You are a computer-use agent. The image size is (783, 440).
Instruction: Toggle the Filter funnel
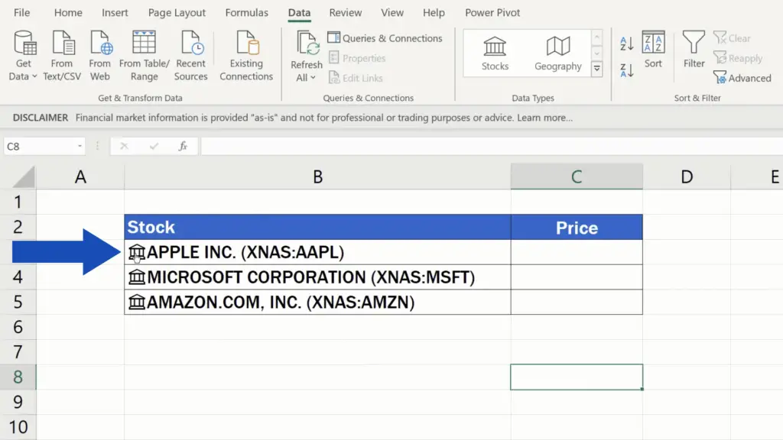click(694, 50)
